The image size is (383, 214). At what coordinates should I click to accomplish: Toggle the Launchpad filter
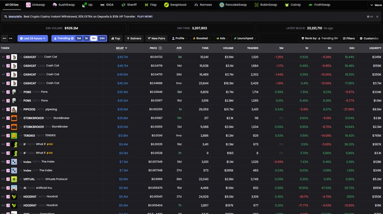(x=244, y=38)
